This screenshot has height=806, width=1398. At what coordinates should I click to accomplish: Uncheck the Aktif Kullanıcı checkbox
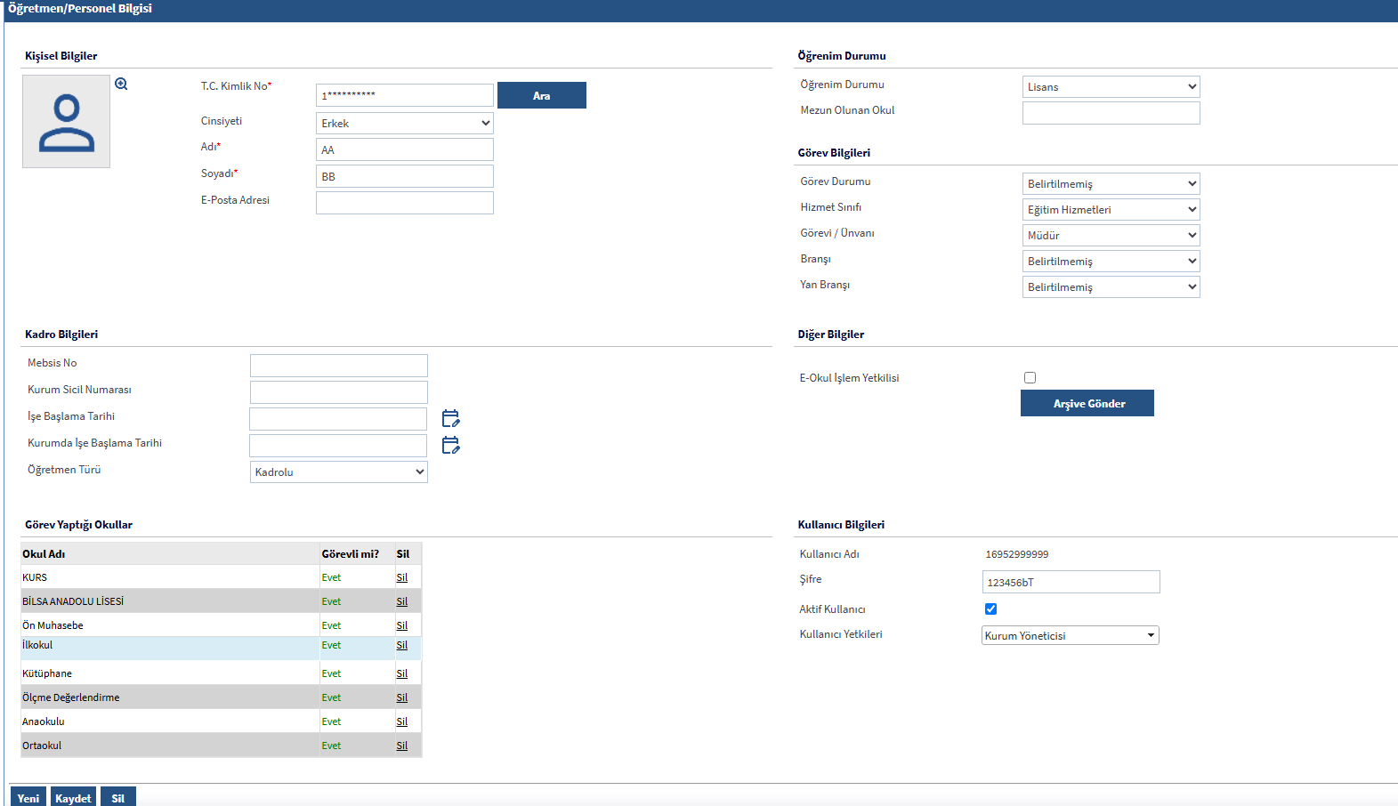click(990, 609)
